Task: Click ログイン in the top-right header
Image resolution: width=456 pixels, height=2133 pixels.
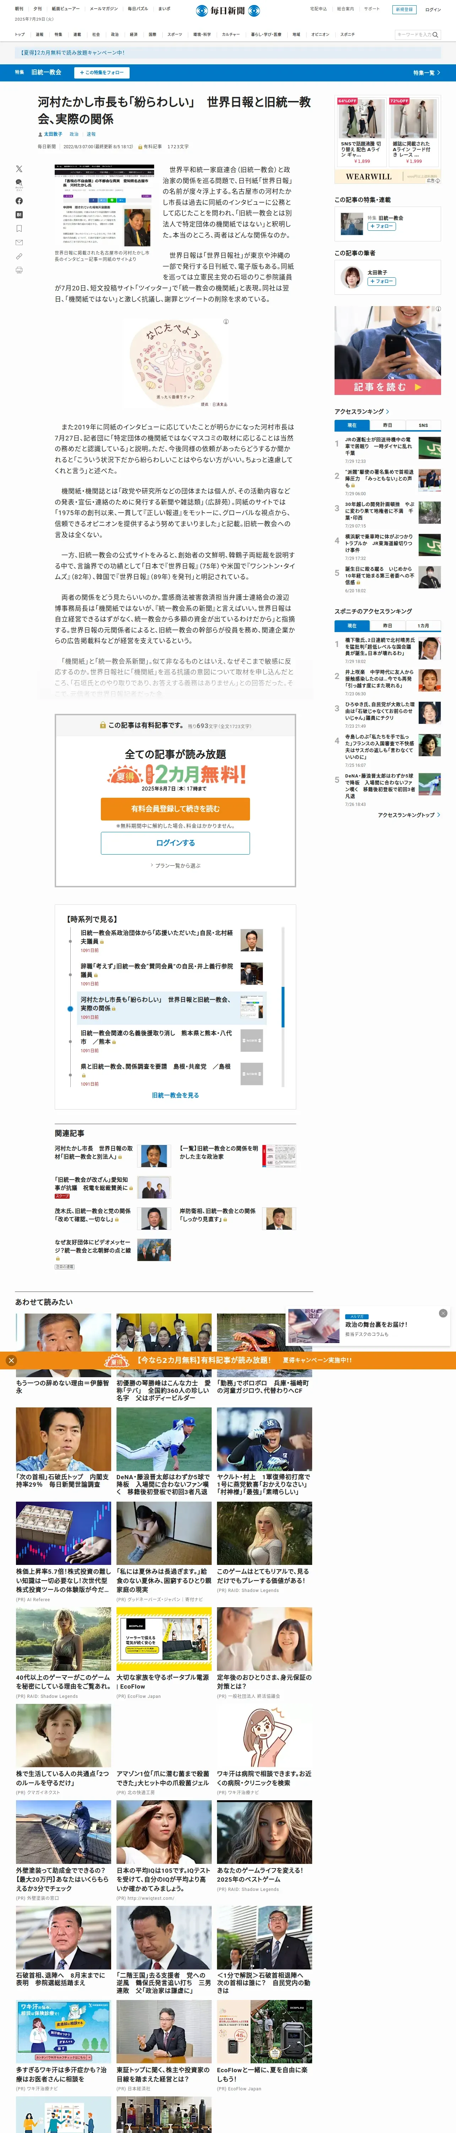Action: point(433,10)
